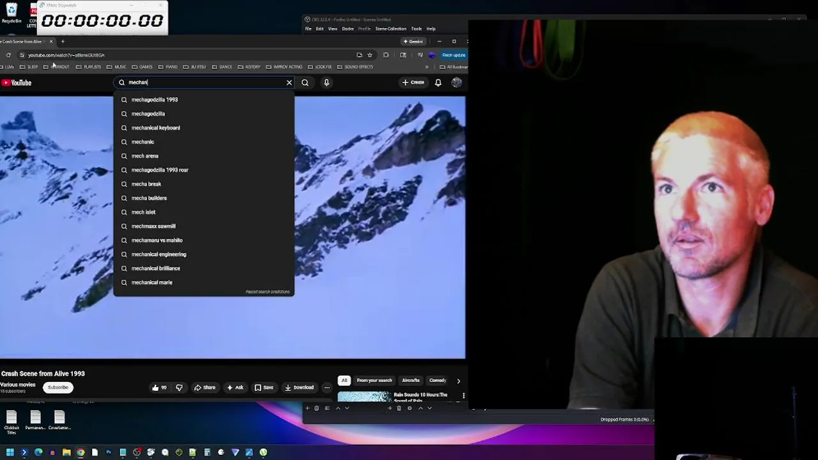818x460 pixels.
Task: Click the YouTube search magnifier button
Action: click(305, 82)
